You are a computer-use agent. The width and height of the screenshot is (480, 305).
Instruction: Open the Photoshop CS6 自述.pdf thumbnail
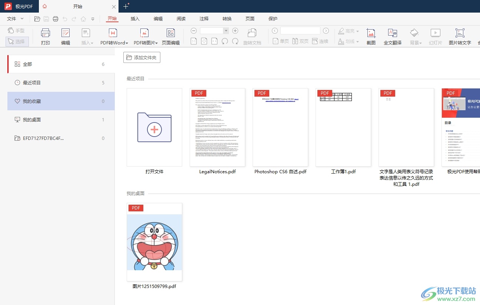[x=280, y=127]
